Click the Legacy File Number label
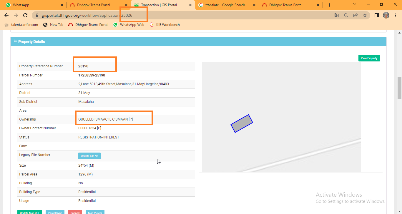The width and height of the screenshot is (402, 214). pos(35,155)
